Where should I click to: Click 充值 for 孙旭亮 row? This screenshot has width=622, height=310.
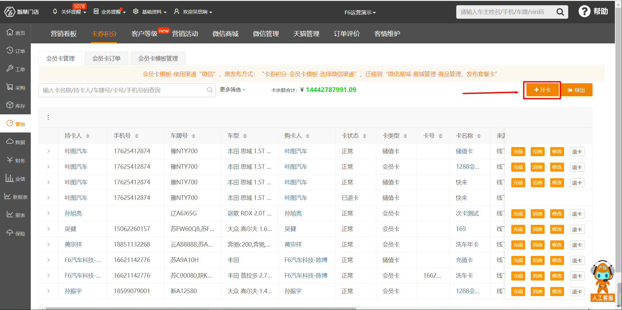518,214
